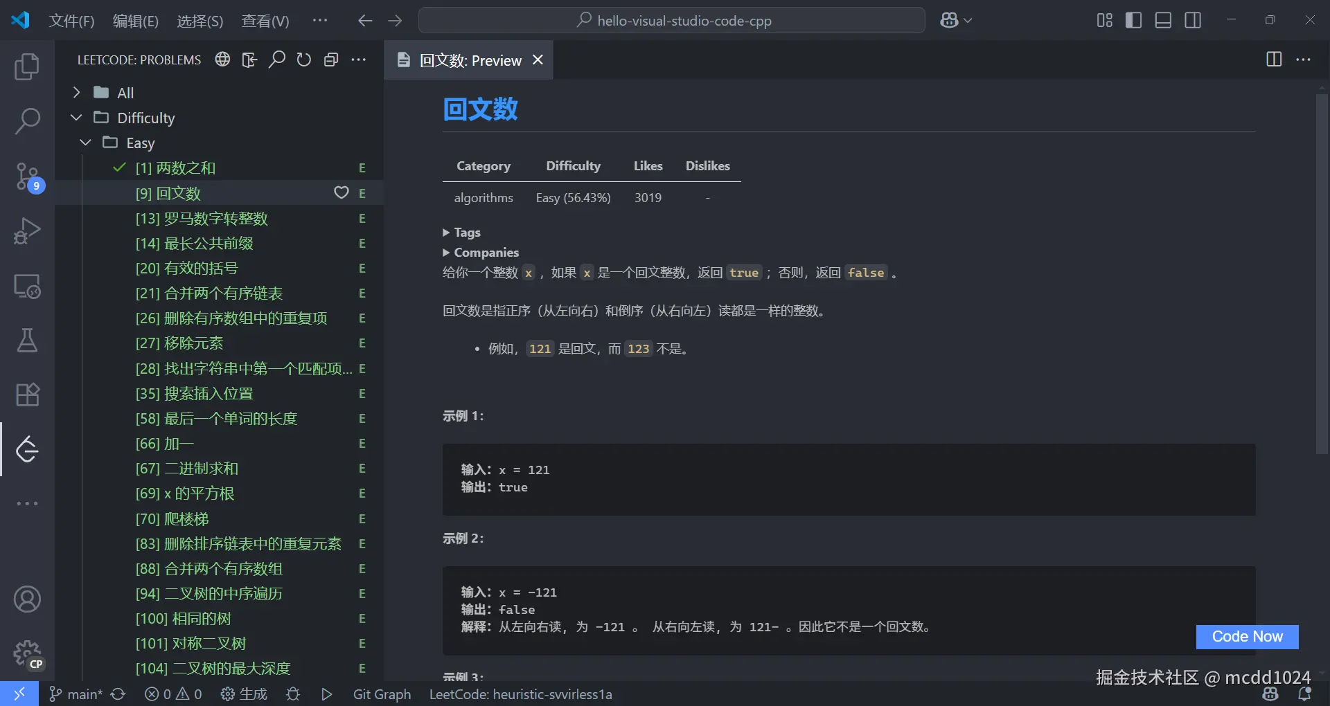Open errors and warnings count

point(173,694)
